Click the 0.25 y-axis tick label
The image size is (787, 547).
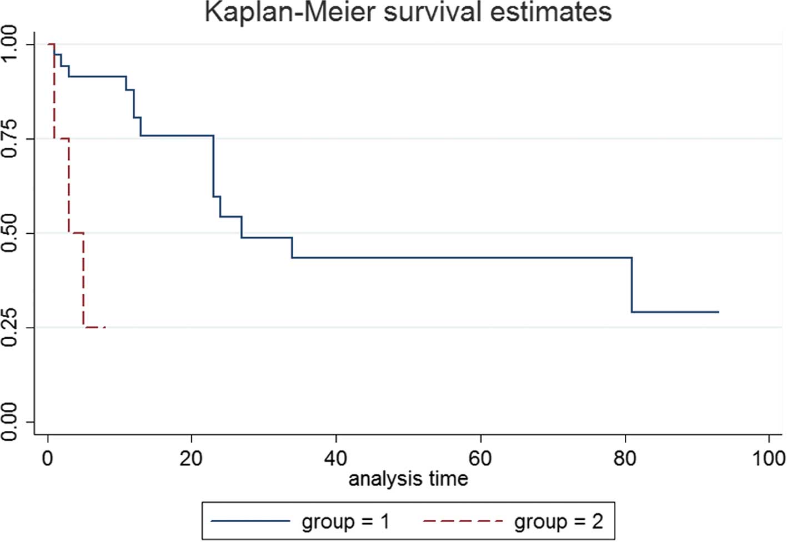pyautogui.click(x=11, y=328)
